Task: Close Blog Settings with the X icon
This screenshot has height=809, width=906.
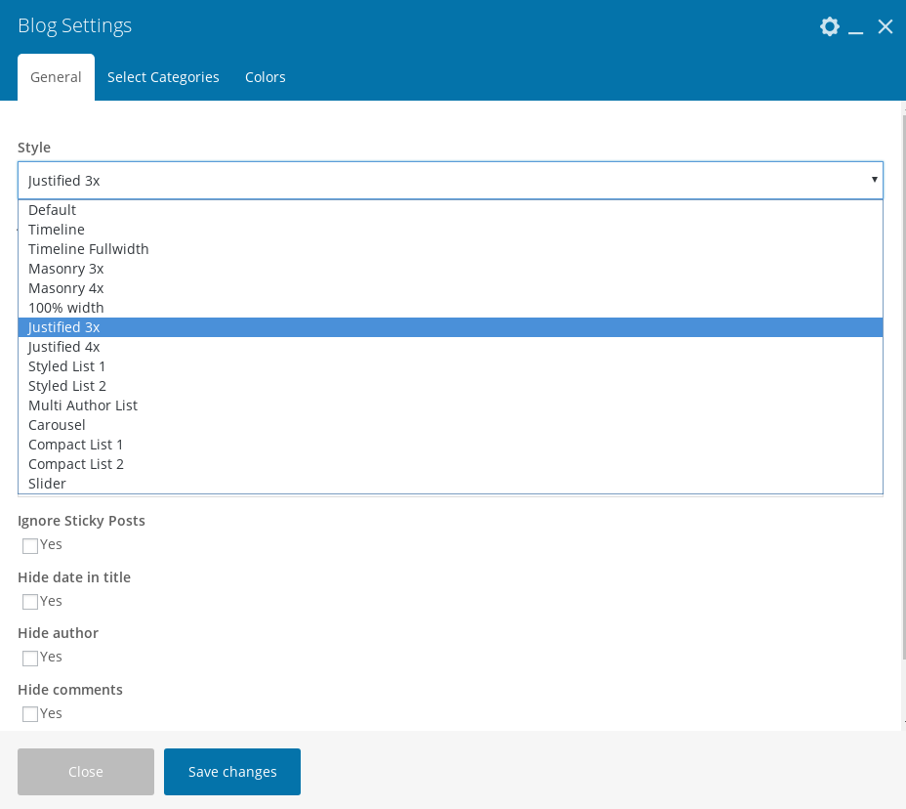Action: [885, 26]
